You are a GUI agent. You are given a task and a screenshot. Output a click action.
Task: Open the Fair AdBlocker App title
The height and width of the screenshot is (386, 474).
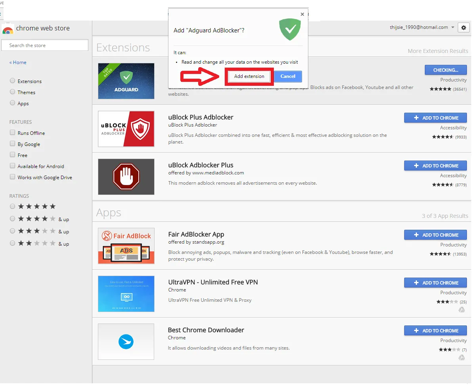pyautogui.click(x=196, y=234)
